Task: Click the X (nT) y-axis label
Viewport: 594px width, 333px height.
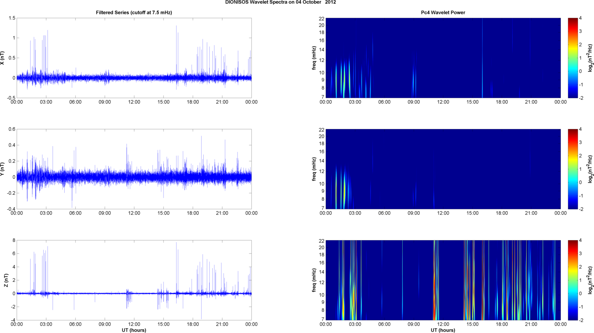Action: (3, 58)
